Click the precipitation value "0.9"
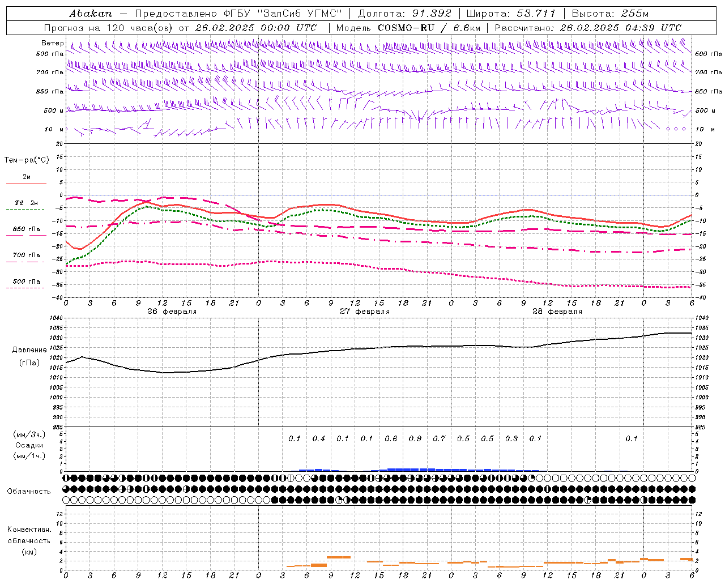Viewport: 725px width, 580px height. [x=415, y=438]
